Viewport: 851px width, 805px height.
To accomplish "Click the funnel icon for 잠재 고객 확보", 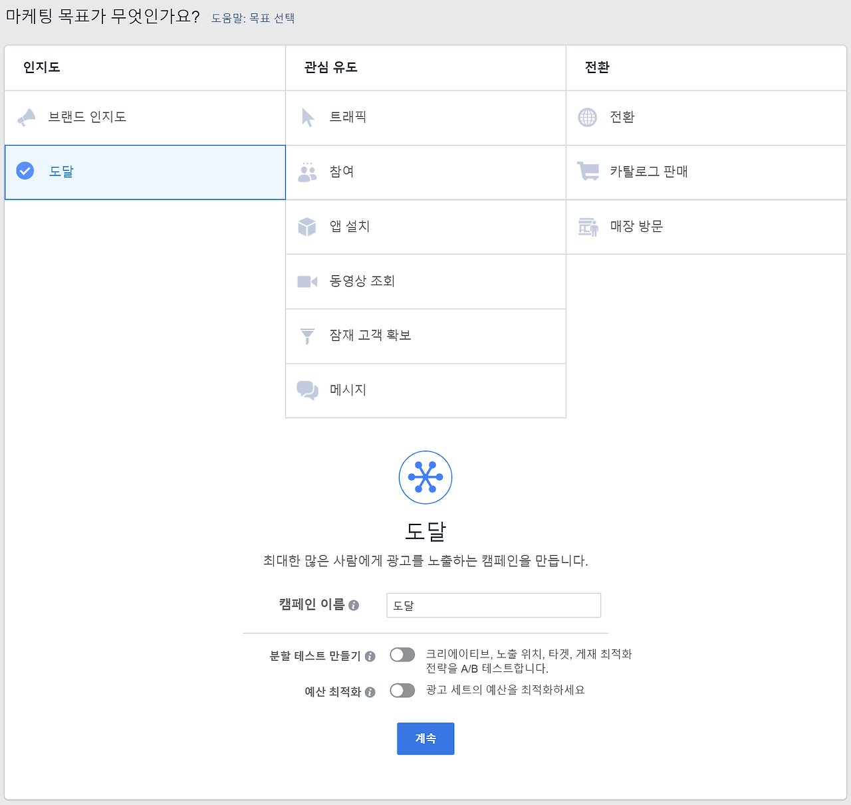I will click(x=307, y=336).
